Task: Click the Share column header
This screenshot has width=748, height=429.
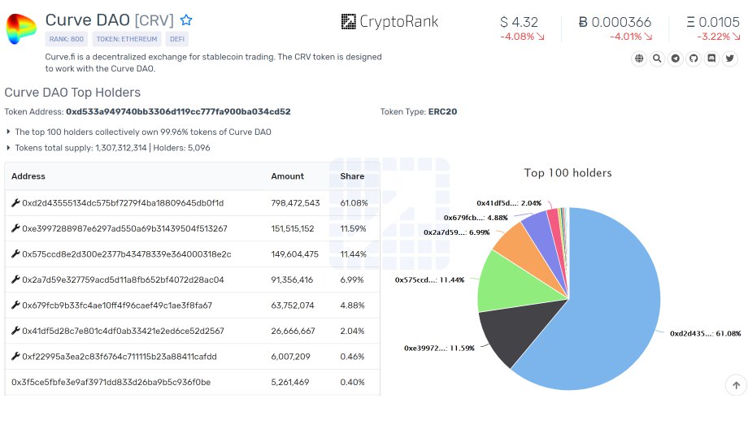Action: coord(352,175)
